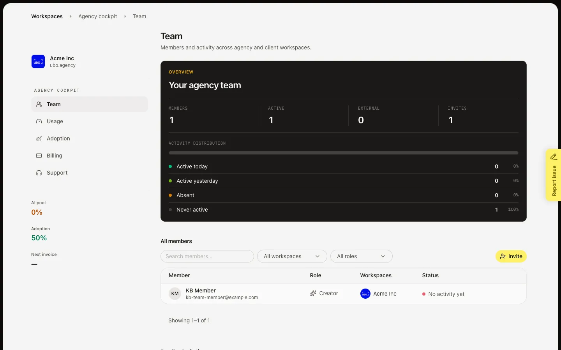The height and width of the screenshot is (350, 561).
Task: Click the Role column header
Action: (316, 275)
